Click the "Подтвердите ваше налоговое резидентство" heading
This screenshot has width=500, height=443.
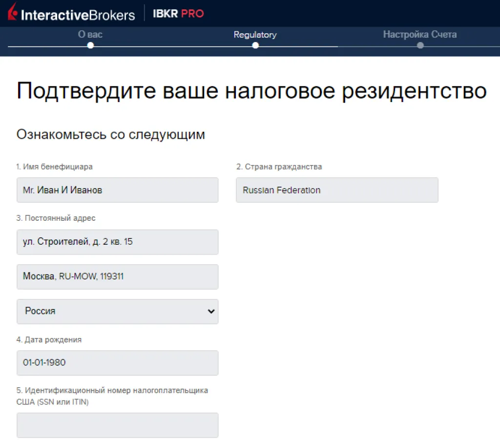251,91
